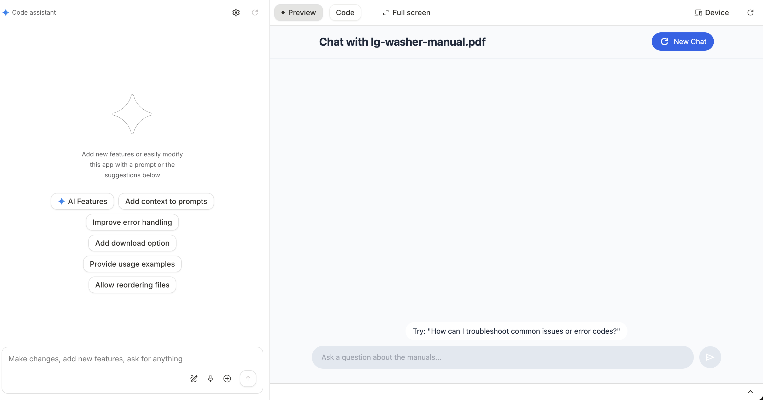
Task: Click the Improve error handling suggestion
Action: [132, 222]
